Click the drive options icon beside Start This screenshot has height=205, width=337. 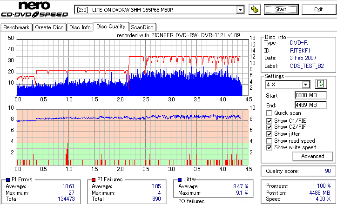pos(255,9)
